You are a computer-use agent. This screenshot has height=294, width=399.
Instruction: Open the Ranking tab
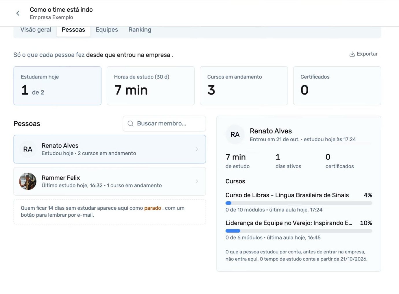pyautogui.click(x=140, y=30)
